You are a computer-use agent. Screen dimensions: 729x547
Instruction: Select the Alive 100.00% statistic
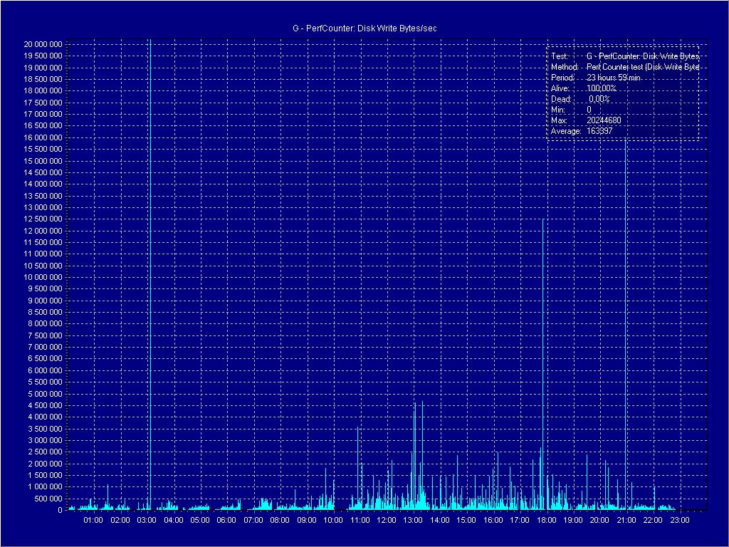click(601, 88)
